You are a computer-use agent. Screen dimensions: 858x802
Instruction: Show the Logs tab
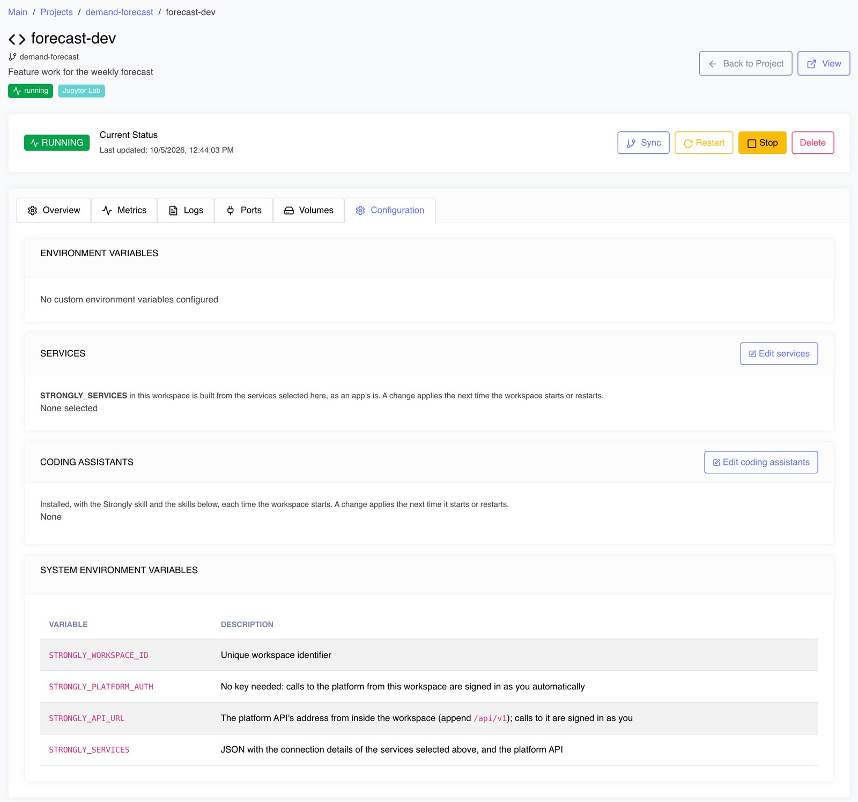pos(186,210)
